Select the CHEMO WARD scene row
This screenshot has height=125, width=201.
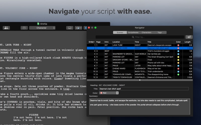(140, 68)
